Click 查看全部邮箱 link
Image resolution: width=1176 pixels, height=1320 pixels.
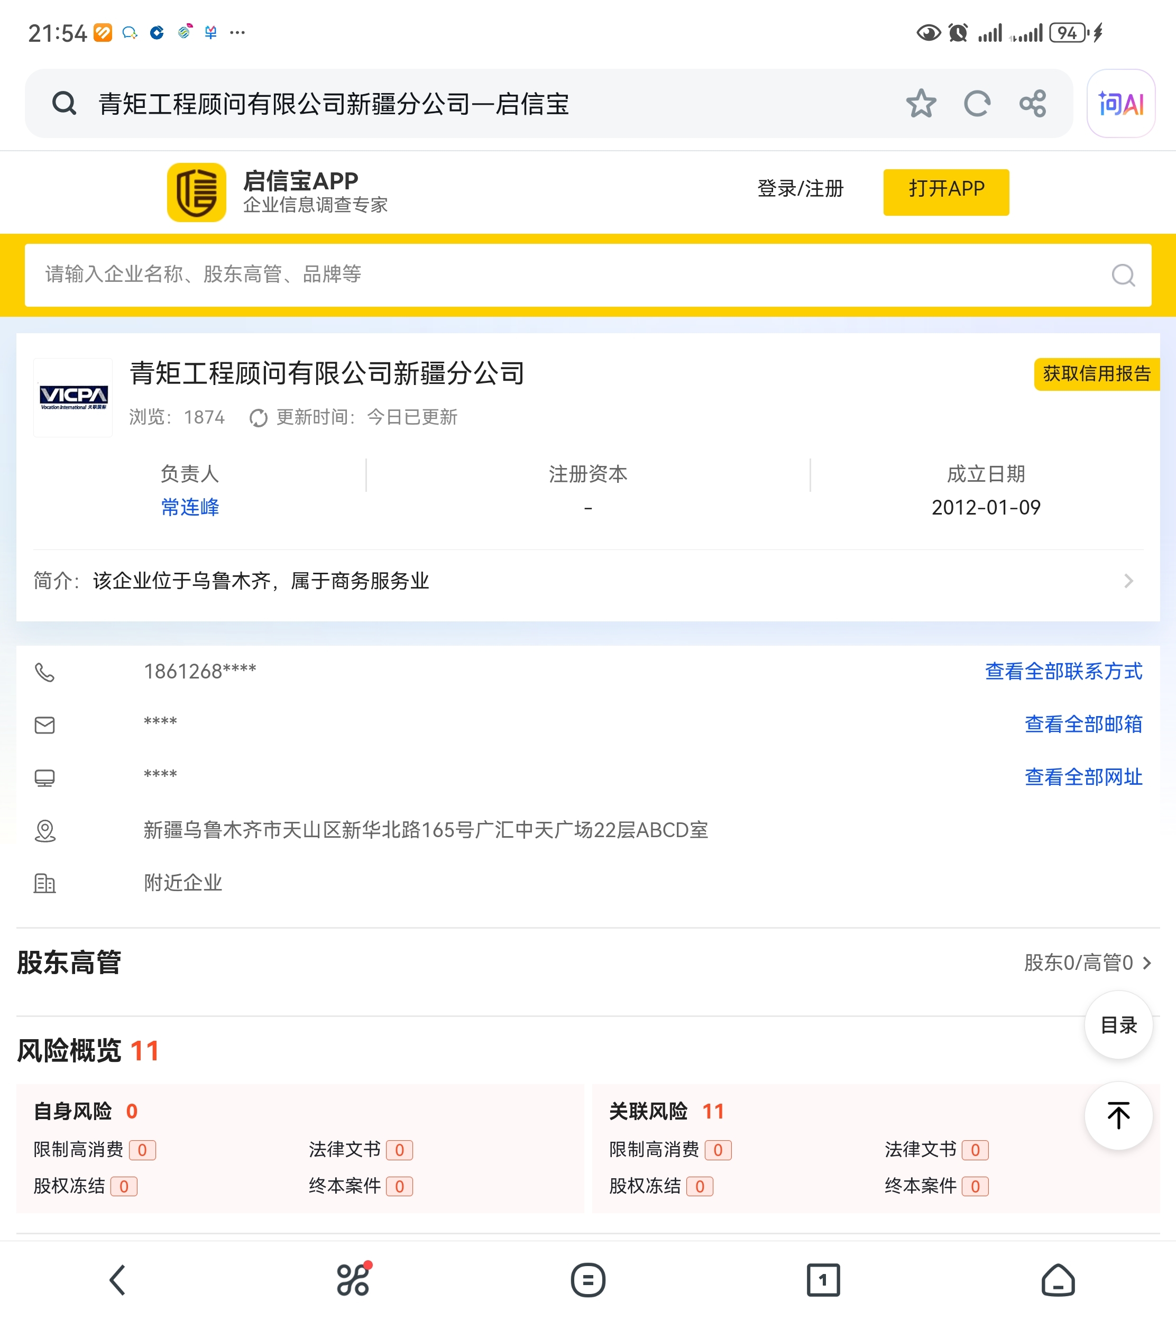1083,725
